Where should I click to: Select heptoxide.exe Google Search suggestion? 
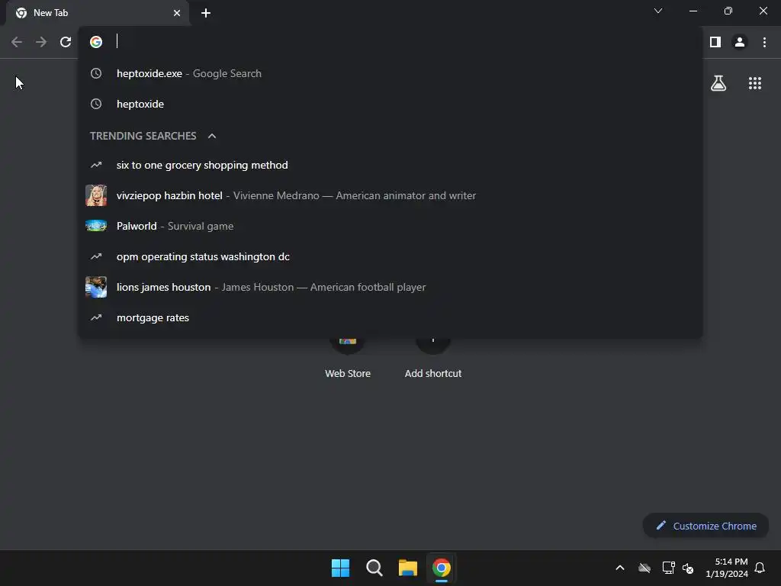(x=390, y=74)
